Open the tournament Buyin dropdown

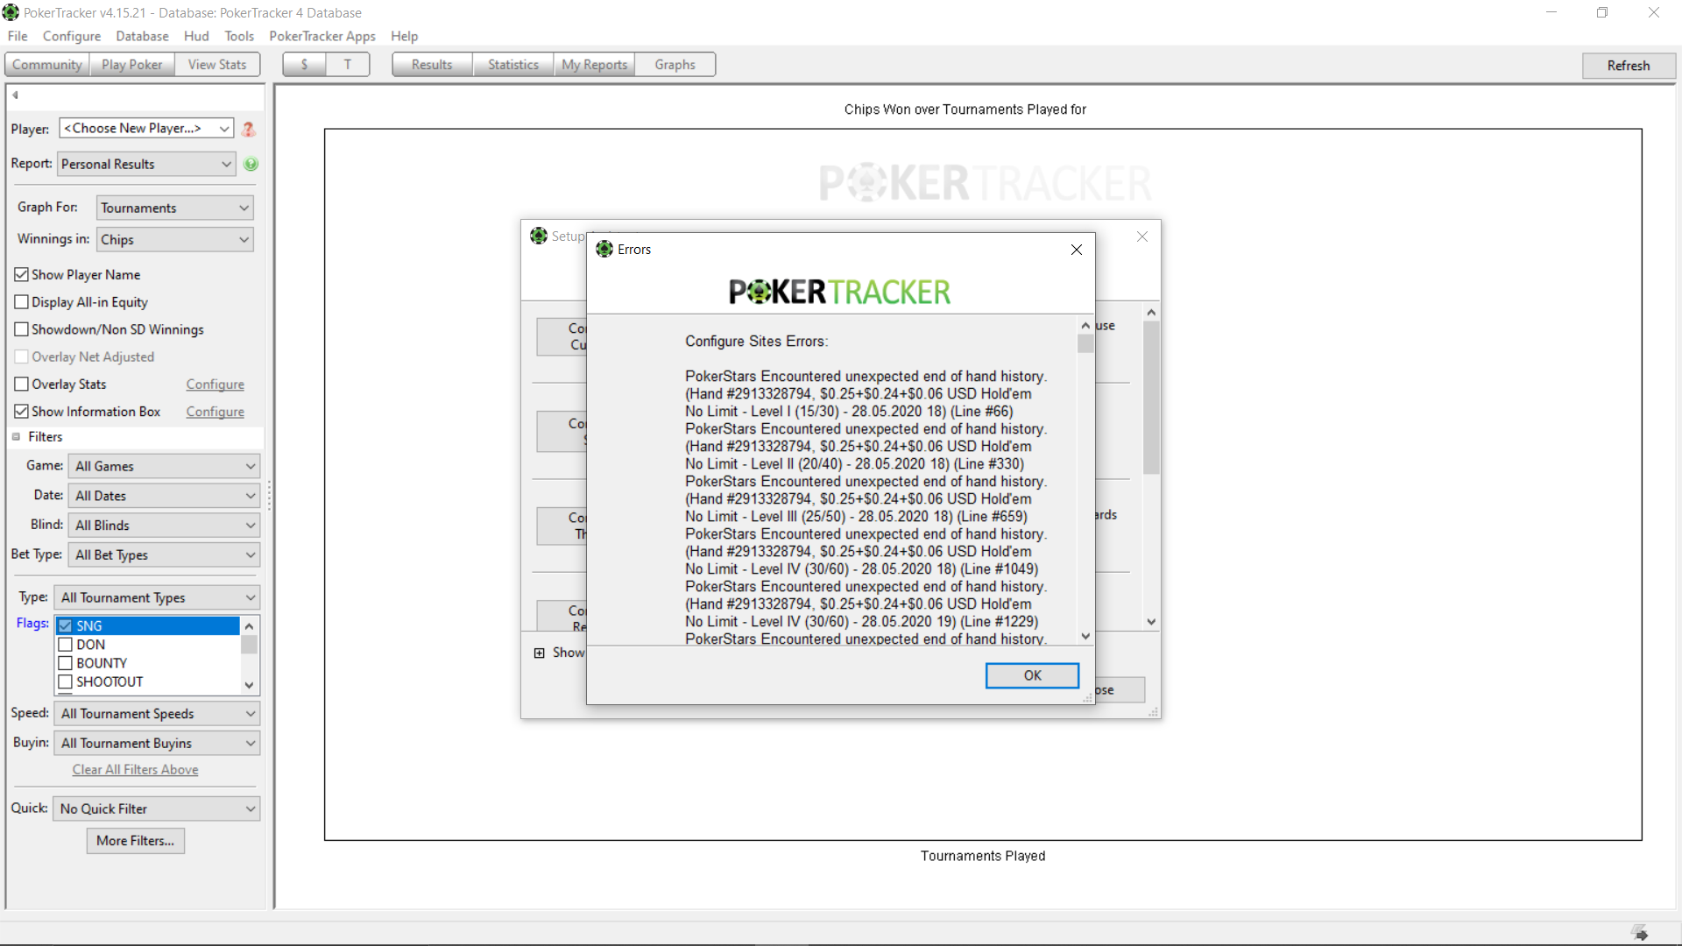pyautogui.click(x=157, y=744)
